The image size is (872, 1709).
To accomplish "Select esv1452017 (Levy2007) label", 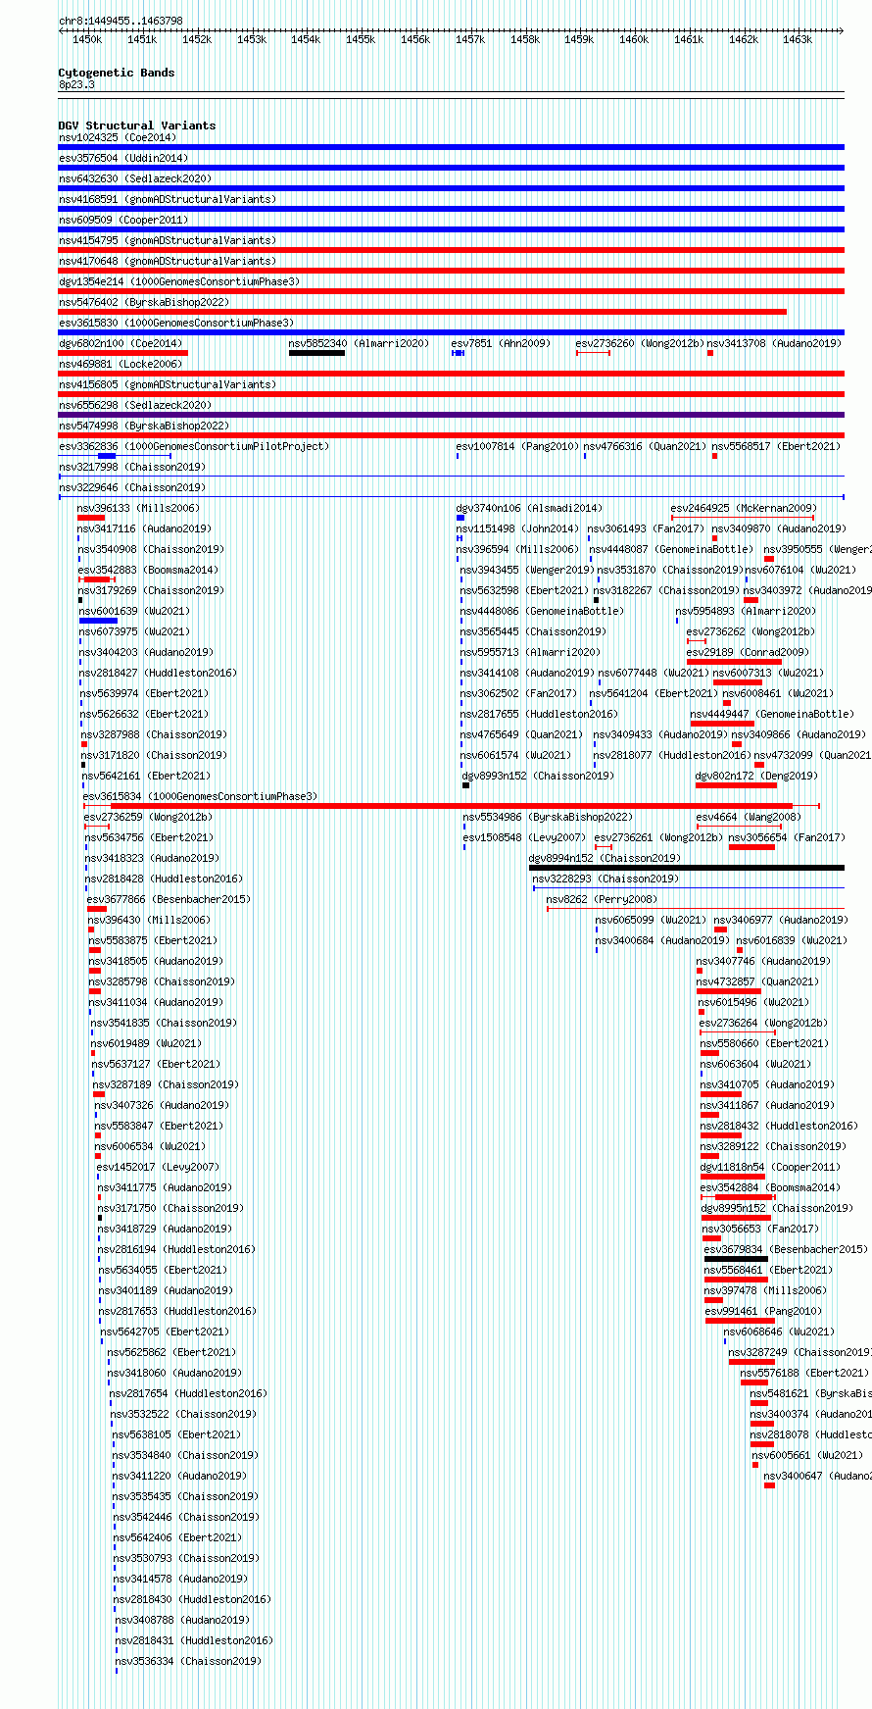I will coord(158,1167).
